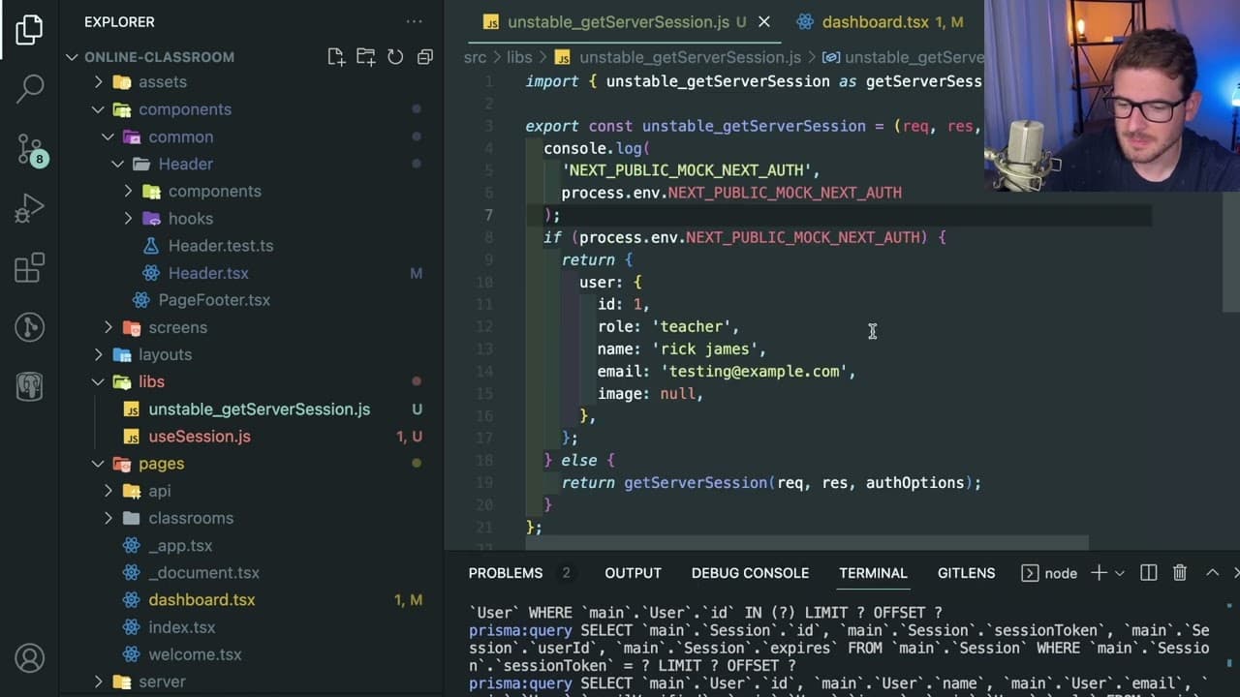The image size is (1240, 697).
Task: Open the Search view in activity bar
Action: 30,88
